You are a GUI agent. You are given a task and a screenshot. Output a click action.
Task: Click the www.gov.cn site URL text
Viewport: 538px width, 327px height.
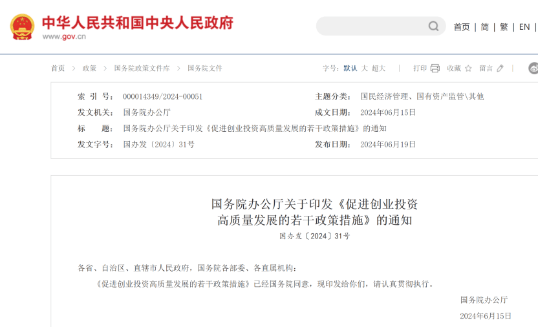(x=64, y=37)
